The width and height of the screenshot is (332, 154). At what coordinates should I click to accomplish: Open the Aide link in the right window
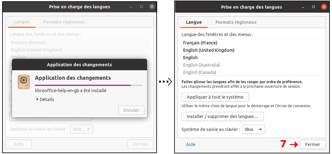pos(191,144)
